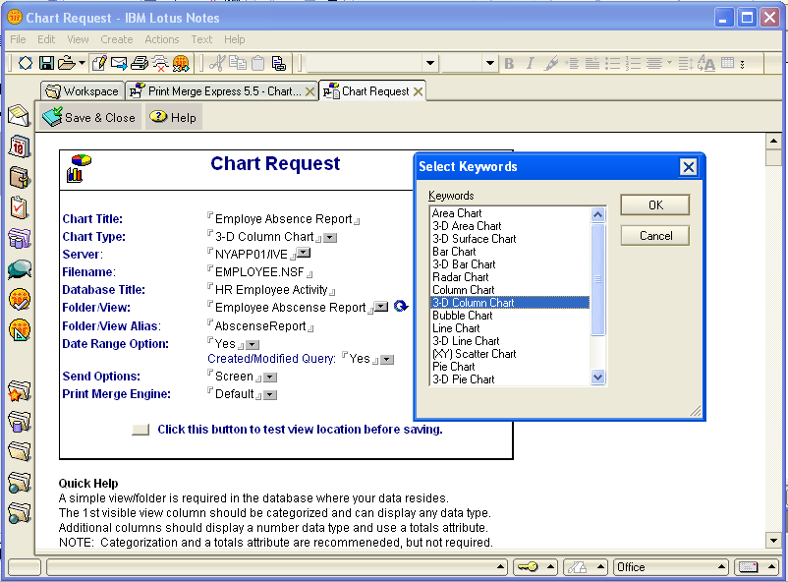Viewport: 788px width, 582px height.
Task: Open the Sametime chat bubble bookmark
Action: click(x=20, y=269)
